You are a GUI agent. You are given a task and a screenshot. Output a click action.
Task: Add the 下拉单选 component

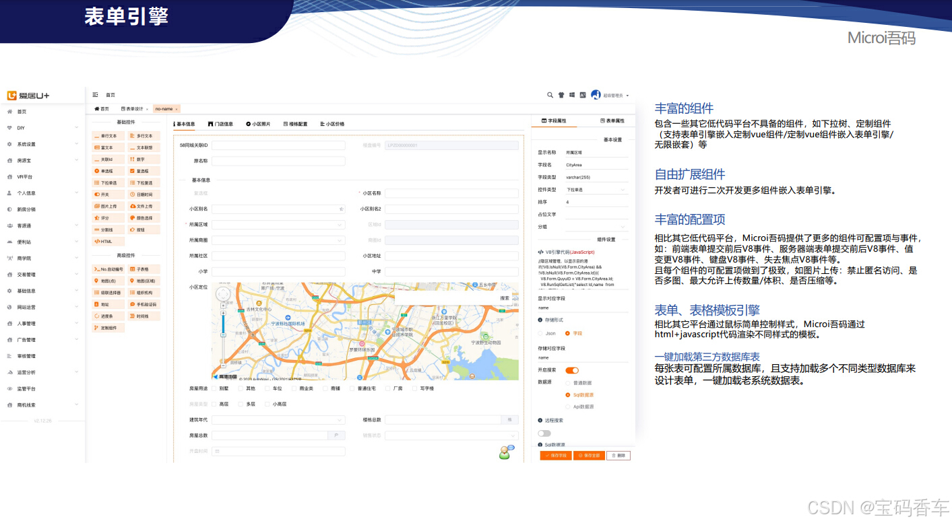[x=108, y=182]
